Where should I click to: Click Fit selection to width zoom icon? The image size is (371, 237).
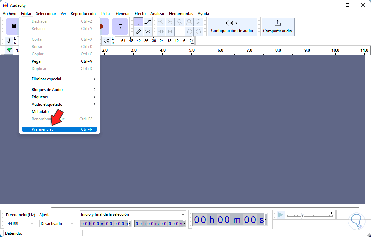coord(179,22)
